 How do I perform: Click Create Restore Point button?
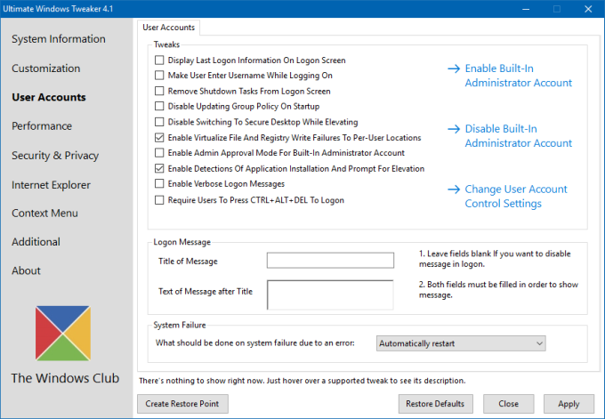182,404
